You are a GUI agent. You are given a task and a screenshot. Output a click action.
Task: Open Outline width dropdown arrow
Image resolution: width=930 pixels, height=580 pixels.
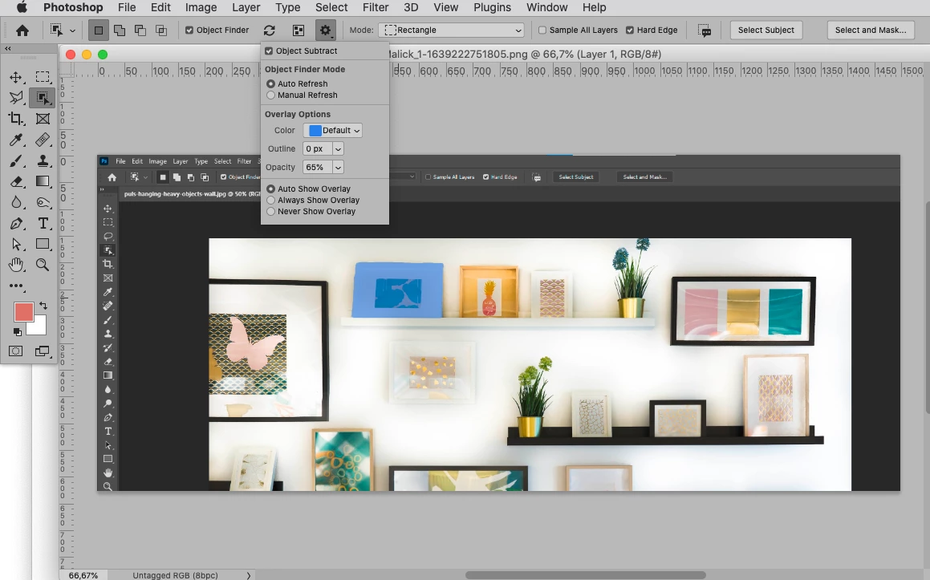338,149
